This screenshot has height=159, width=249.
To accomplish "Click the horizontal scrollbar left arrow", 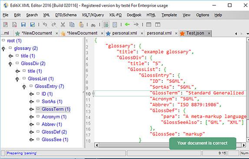I will point(96,145).
